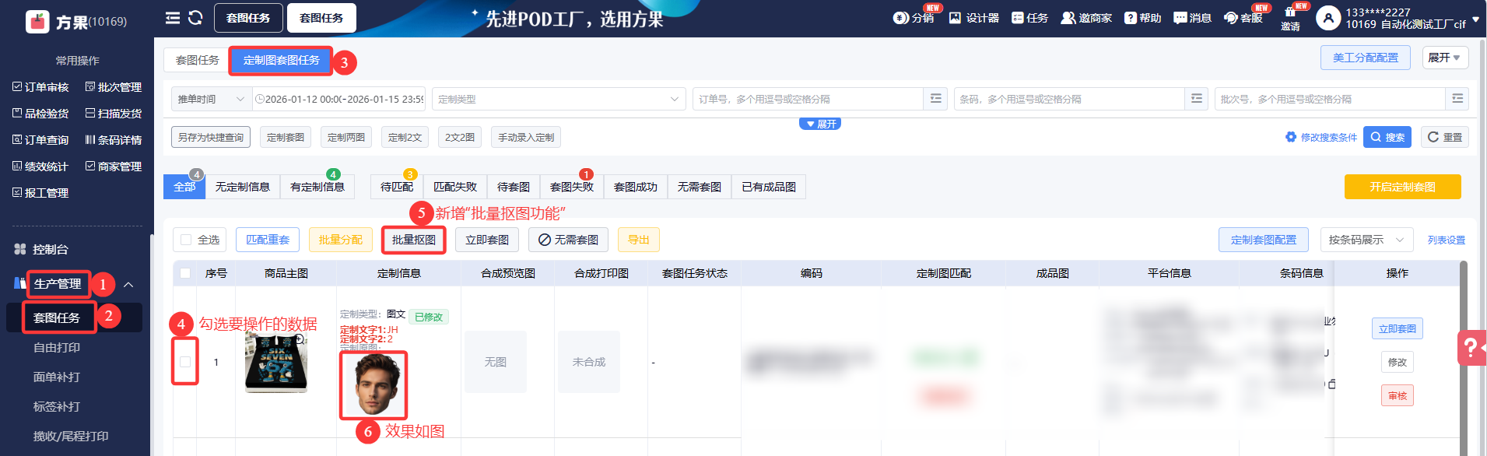
Task: Click the 批量分配 button
Action: (x=341, y=240)
